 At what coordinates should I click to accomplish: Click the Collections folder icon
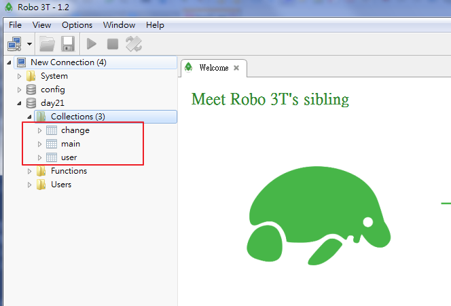pos(41,117)
